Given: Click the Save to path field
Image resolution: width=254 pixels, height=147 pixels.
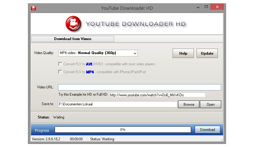Looking at the screenshot, I should (x=117, y=104).
